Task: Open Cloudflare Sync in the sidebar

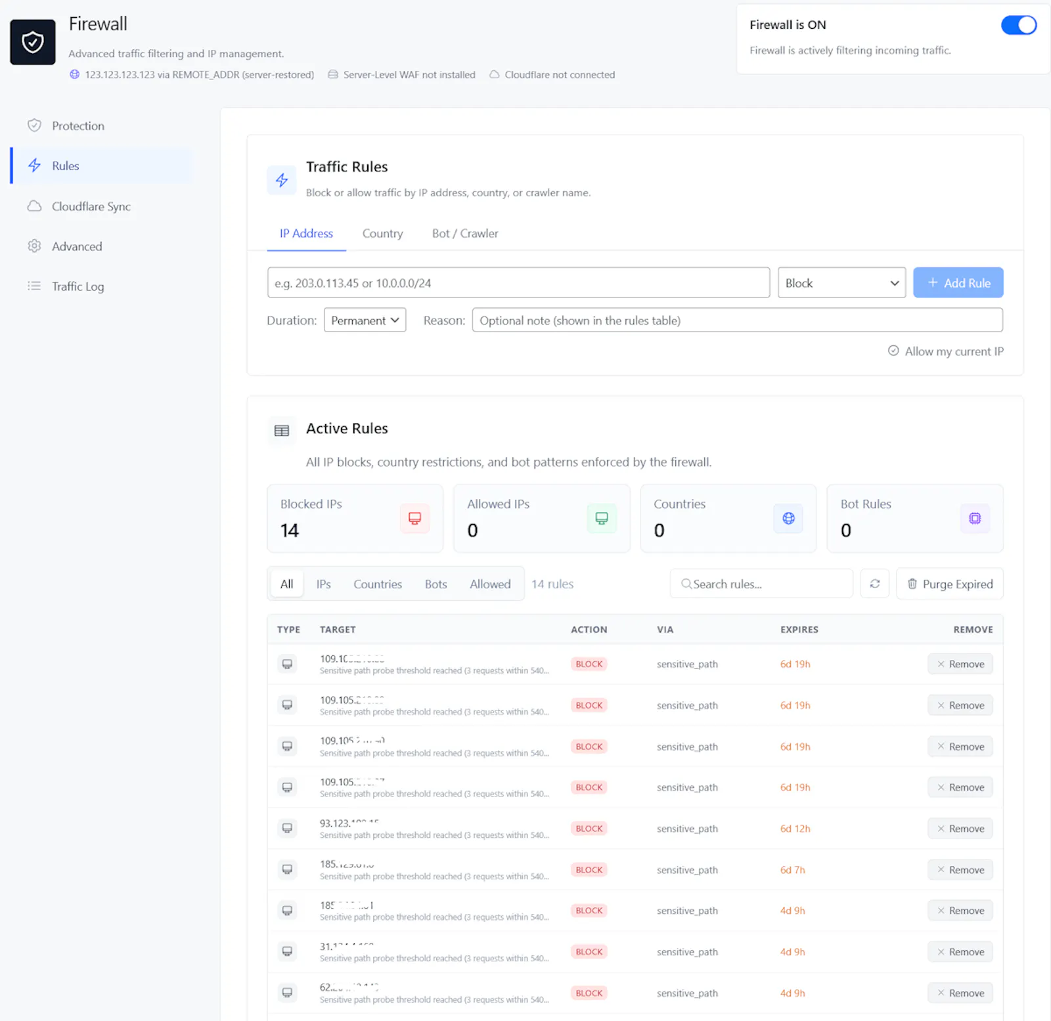Action: (x=102, y=206)
